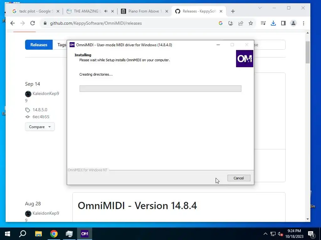The height and width of the screenshot is (240, 321).
Task: Open commit 6ec4b55
Action: click(x=41, y=117)
